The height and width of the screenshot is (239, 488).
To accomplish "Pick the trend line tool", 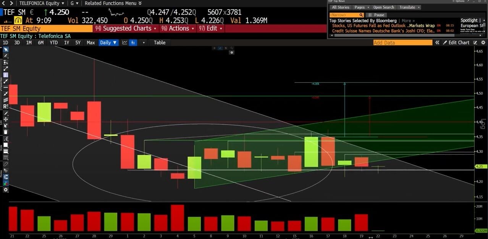I will pos(6,69).
